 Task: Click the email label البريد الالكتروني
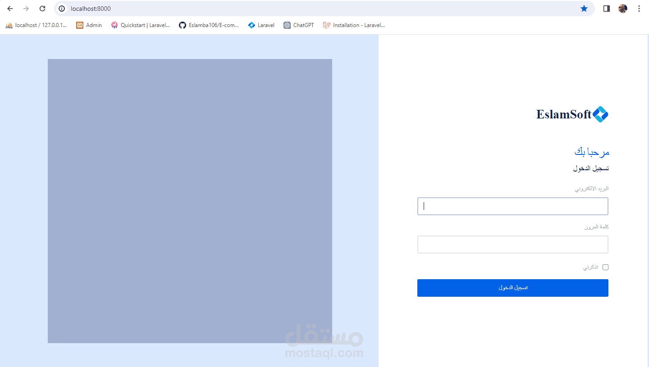(592, 189)
